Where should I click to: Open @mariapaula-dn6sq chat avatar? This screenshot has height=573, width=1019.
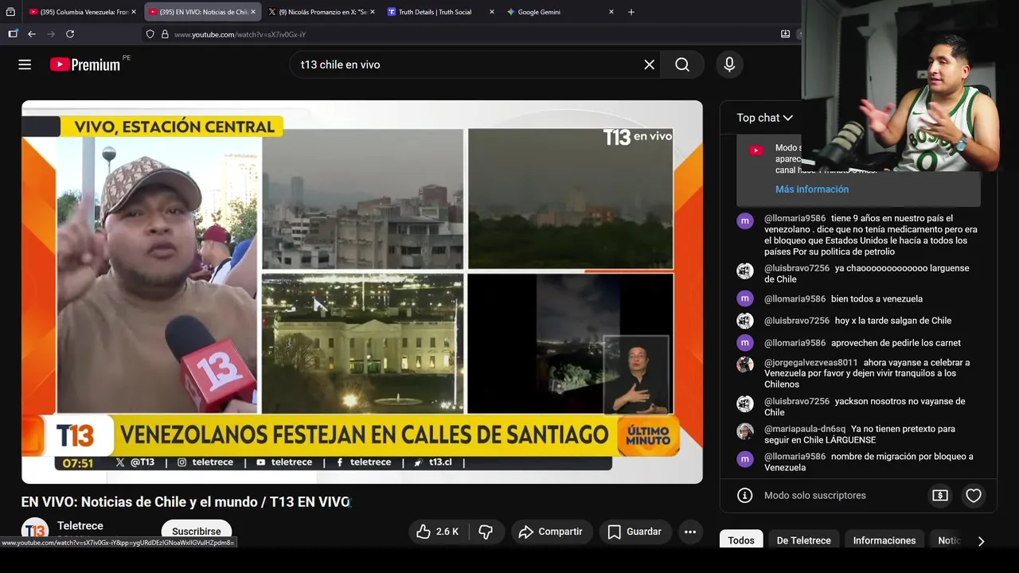pos(745,431)
